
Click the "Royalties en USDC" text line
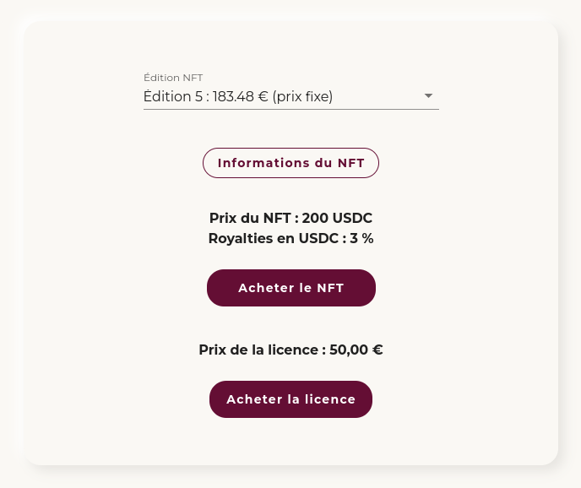pos(290,238)
